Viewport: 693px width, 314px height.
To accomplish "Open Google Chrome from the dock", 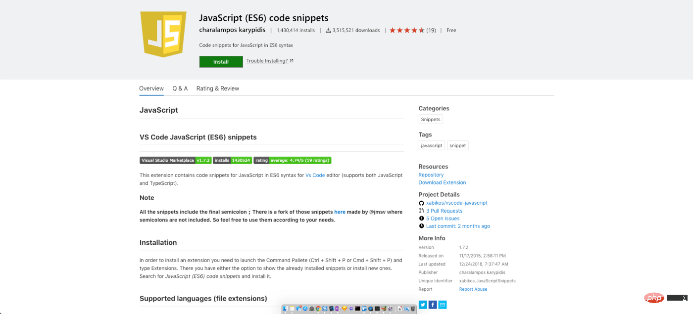I will click(x=318, y=309).
